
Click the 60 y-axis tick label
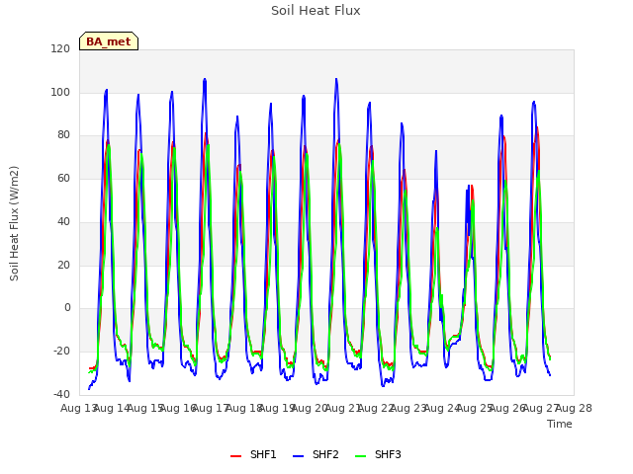coord(63,178)
